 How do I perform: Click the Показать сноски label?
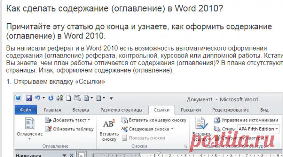coord(147,138)
